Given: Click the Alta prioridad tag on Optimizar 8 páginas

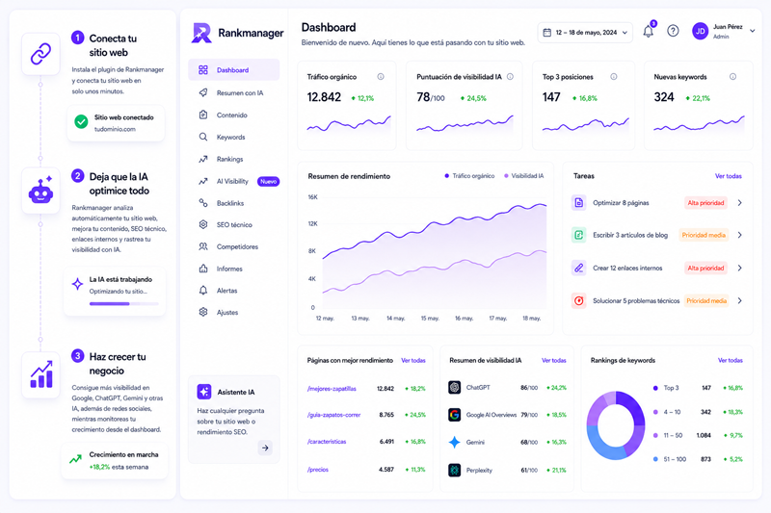Looking at the screenshot, I should [705, 203].
